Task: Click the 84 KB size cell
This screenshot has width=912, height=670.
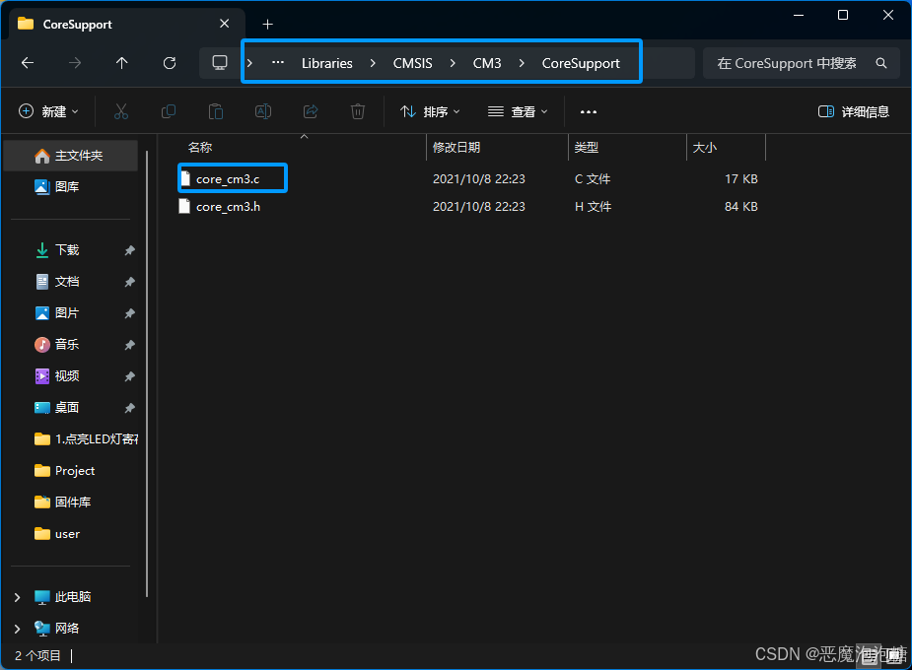Action: click(x=741, y=207)
